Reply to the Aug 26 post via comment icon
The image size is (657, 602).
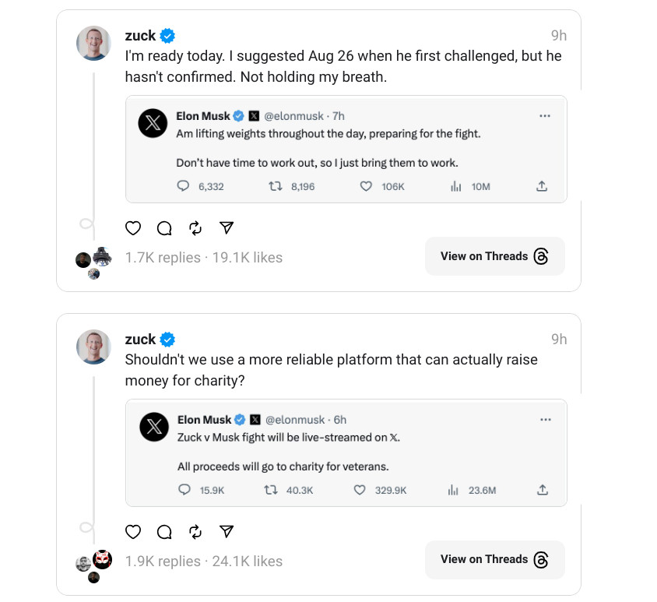pyautogui.click(x=164, y=228)
